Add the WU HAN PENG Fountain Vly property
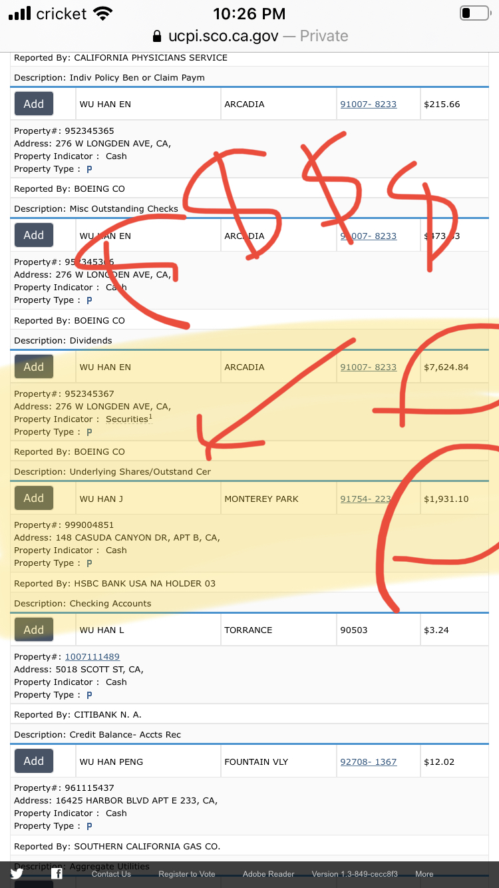This screenshot has height=888, width=499. tap(34, 761)
